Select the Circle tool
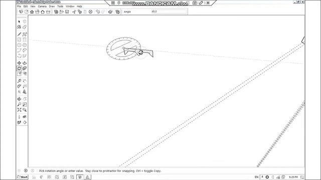The image size is (321, 180). [19, 45]
